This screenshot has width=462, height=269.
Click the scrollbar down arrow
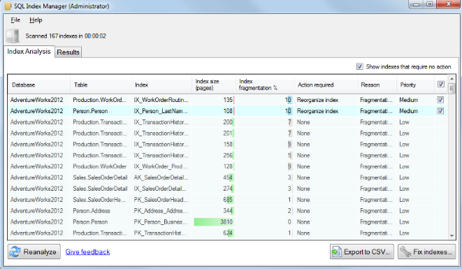tap(452, 235)
